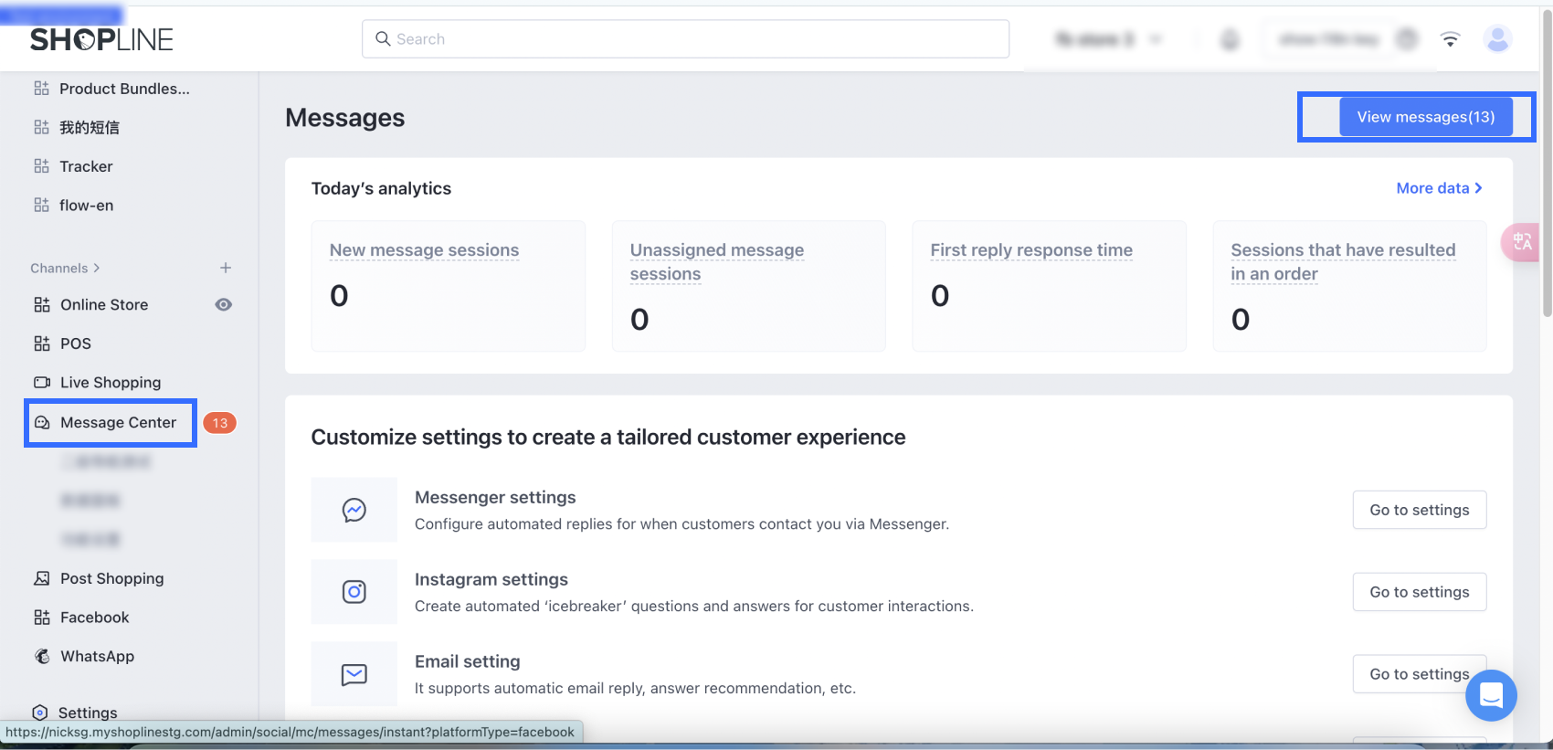The height and width of the screenshot is (750, 1553).
Task: Add a channel with plus icon
Action: (226, 268)
